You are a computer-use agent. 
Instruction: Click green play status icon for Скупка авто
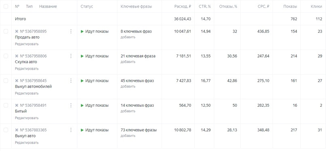[82, 56]
